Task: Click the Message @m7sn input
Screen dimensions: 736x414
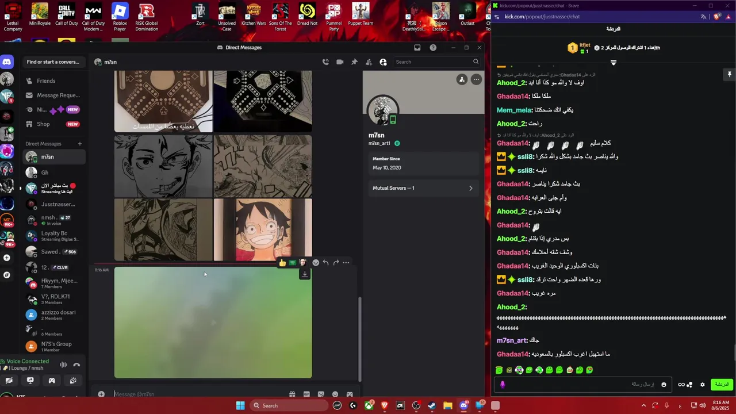Action: click(198, 394)
